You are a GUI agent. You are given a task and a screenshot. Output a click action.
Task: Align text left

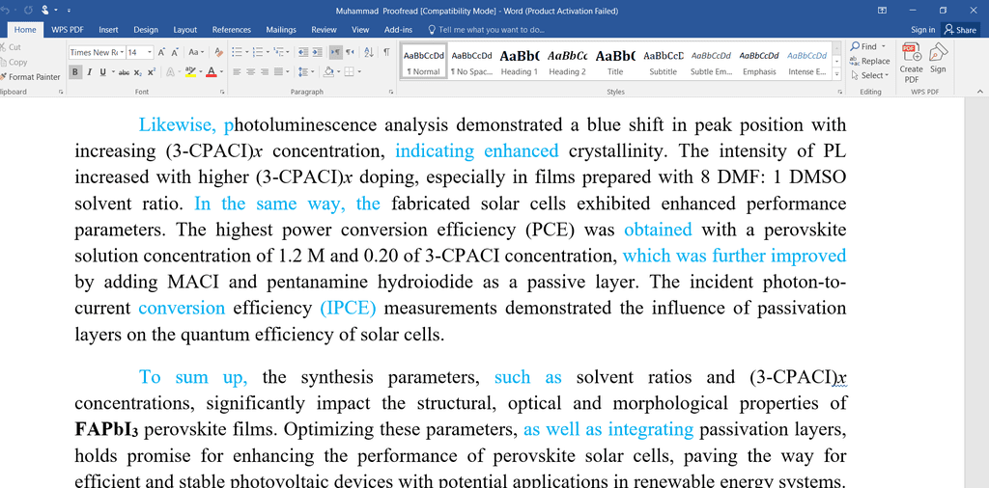(238, 71)
